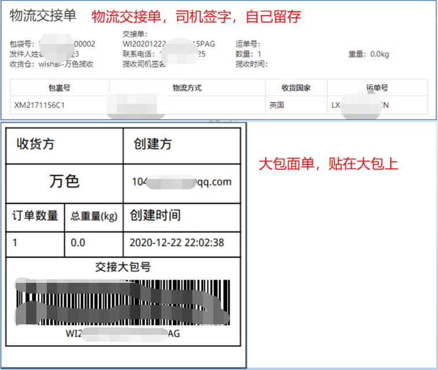This screenshot has width=438, height=370.
Task: Click the 收货国家 column header
Action: click(296, 88)
